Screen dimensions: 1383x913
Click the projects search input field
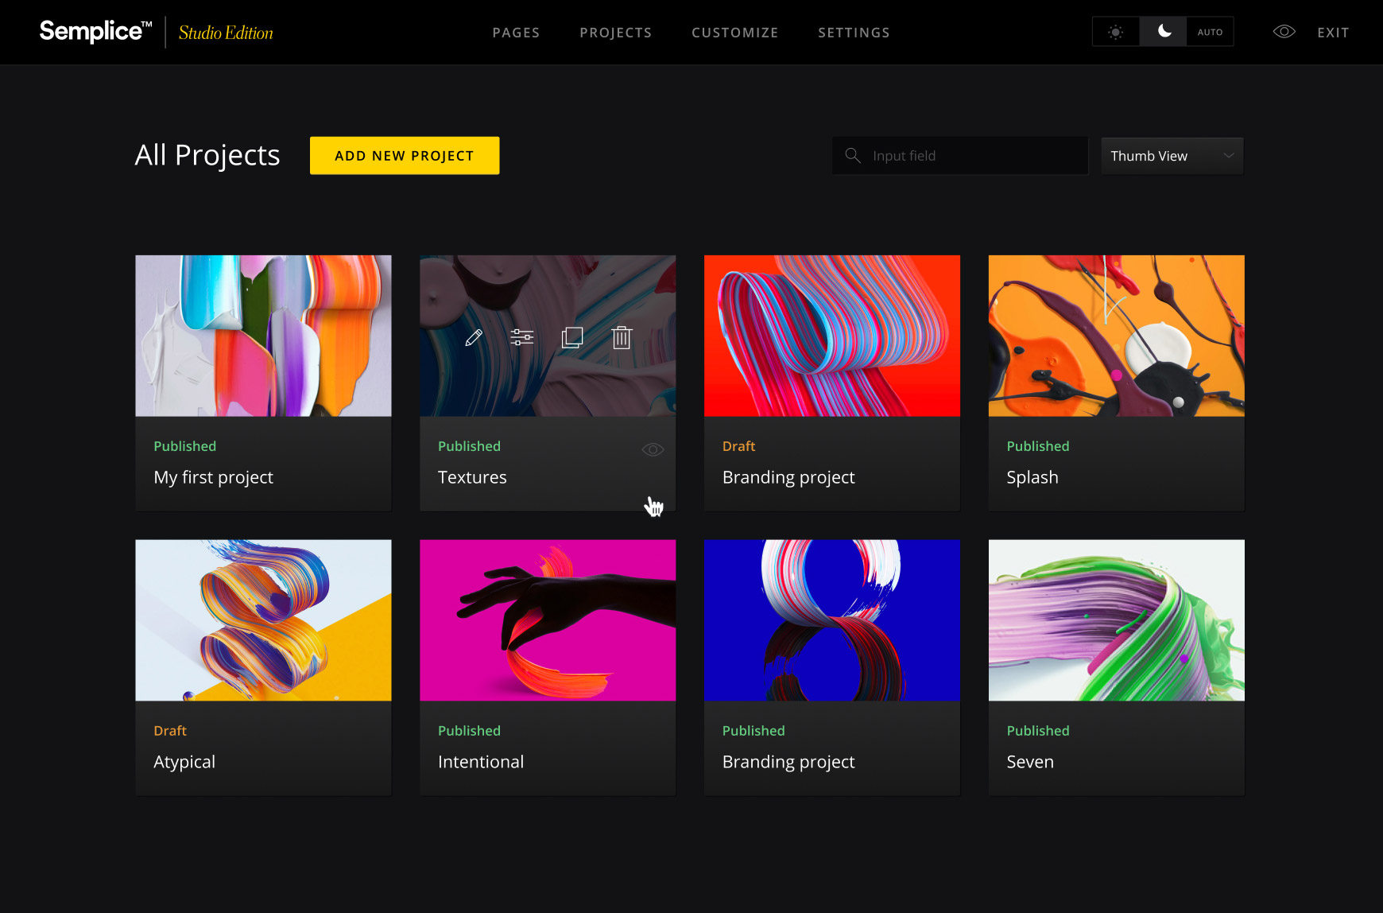(960, 156)
